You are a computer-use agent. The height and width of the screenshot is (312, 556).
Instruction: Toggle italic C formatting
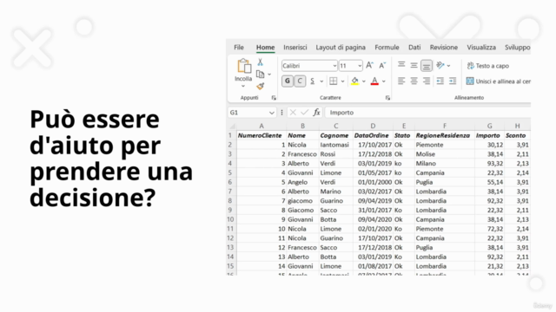(x=300, y=81)
